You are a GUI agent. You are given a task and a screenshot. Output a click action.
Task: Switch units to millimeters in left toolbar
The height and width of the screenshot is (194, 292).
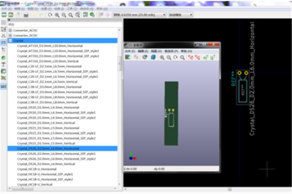3,43
